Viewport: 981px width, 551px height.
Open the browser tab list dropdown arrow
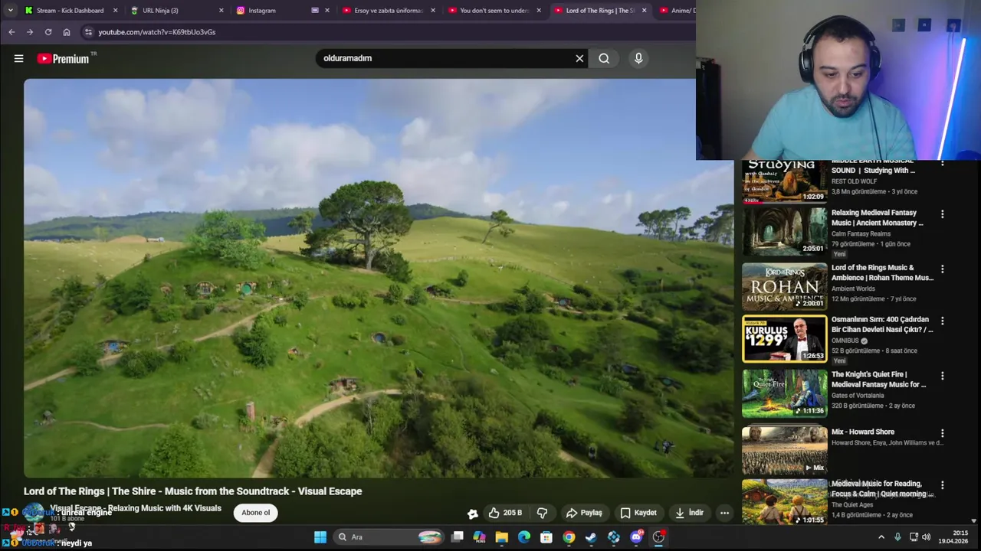click(x=10, y=11)
